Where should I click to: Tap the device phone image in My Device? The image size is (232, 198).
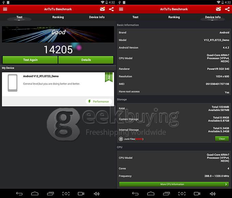tap(13, 83)
